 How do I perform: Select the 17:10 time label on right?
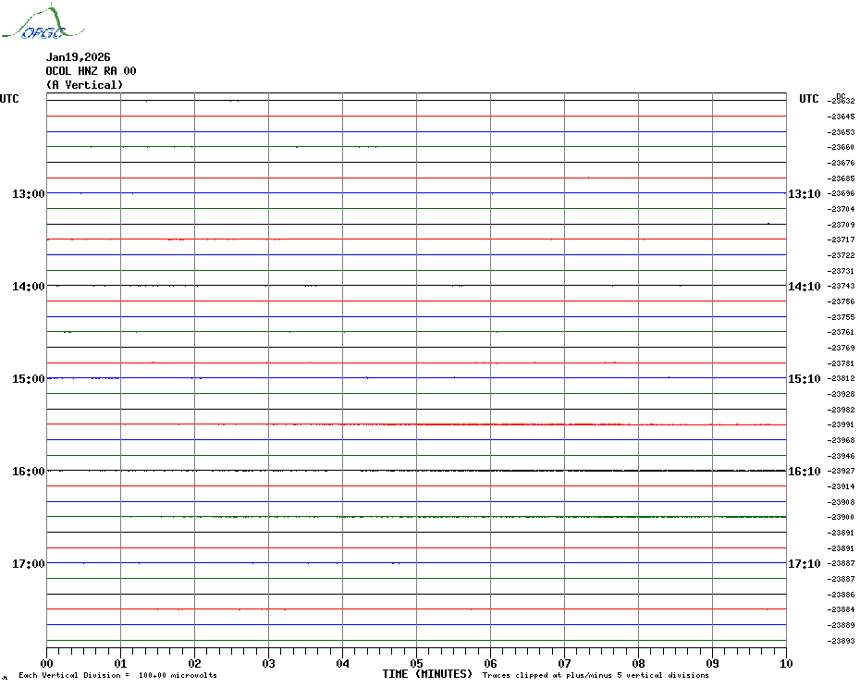point(804,564)
